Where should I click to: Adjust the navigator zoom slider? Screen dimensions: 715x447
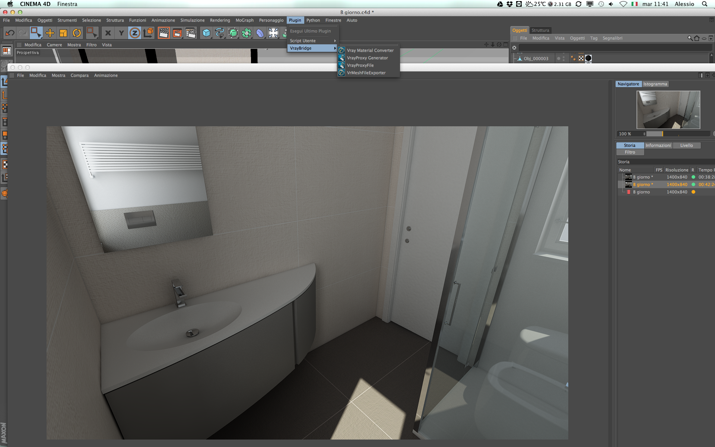pos(662,134)
